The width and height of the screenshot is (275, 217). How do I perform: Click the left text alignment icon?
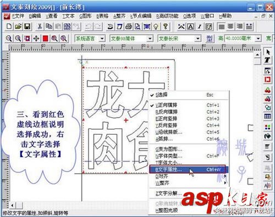[x=222, y=27]
